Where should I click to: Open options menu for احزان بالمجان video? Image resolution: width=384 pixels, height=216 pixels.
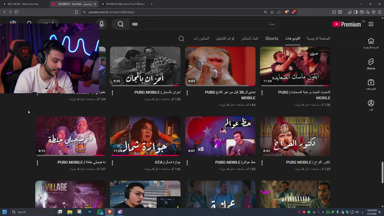pos(112,93)
